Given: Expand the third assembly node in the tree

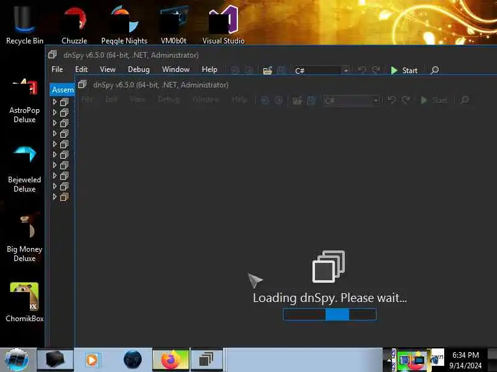Looking at the screenshot, I should pos(55,123).
